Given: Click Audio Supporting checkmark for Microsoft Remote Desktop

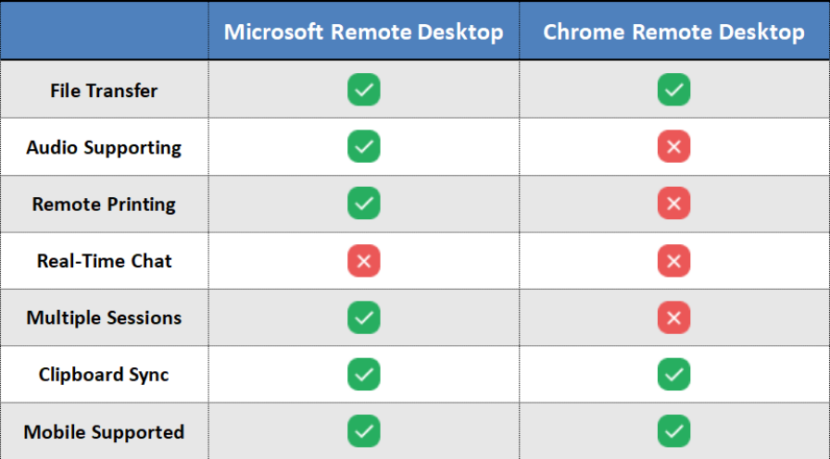Looking at the screenshot, I should 364,146.
